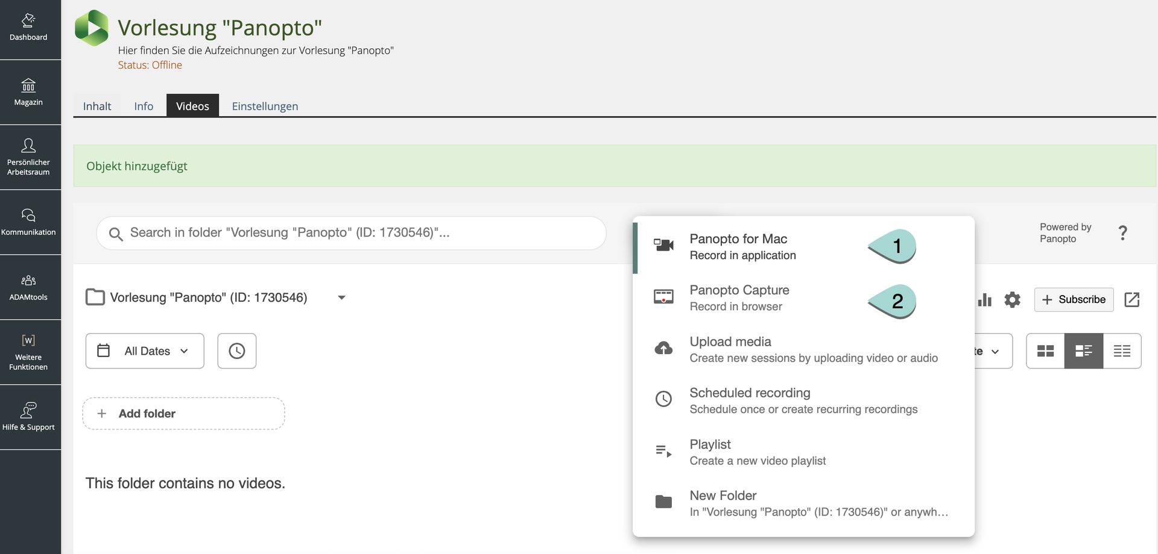
Task: Open folder in Panopto external link icon
Action: point(1131,300)
